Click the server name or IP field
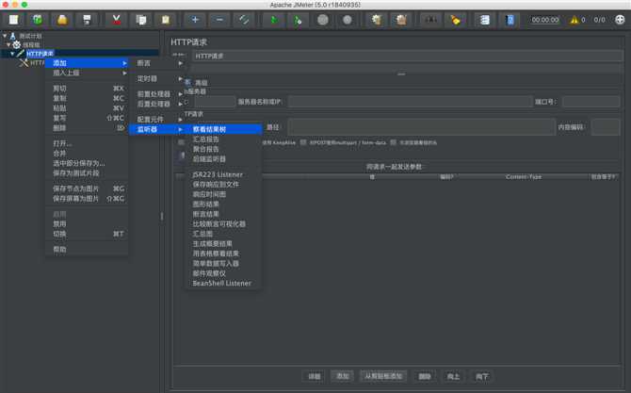This screenshot has width=631, height=393. (x=410, y=102)
